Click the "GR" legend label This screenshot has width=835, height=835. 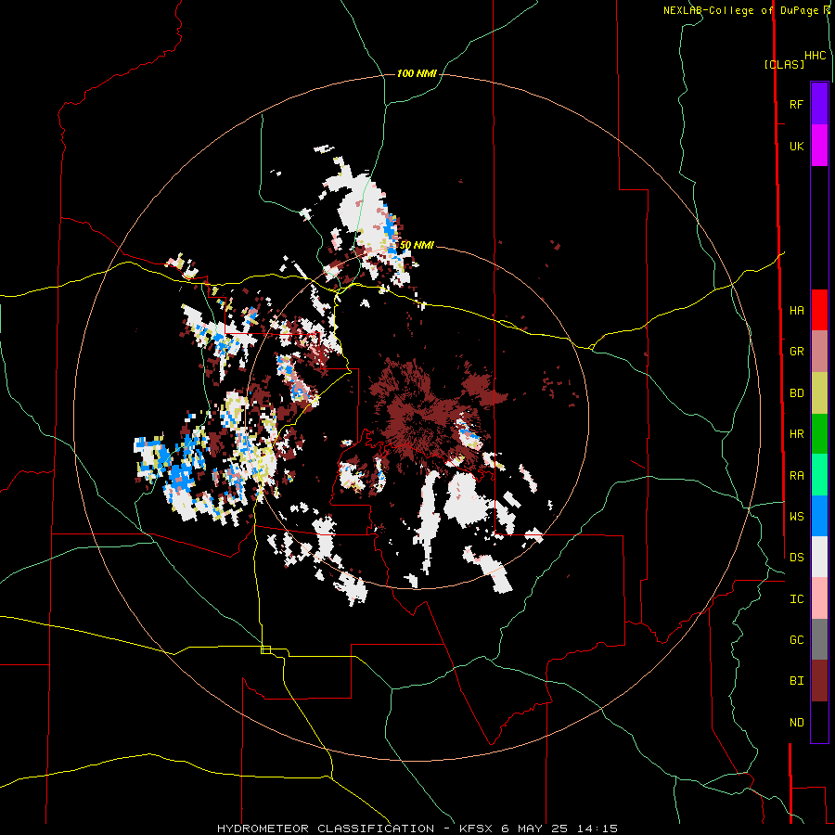pos(796,352)
